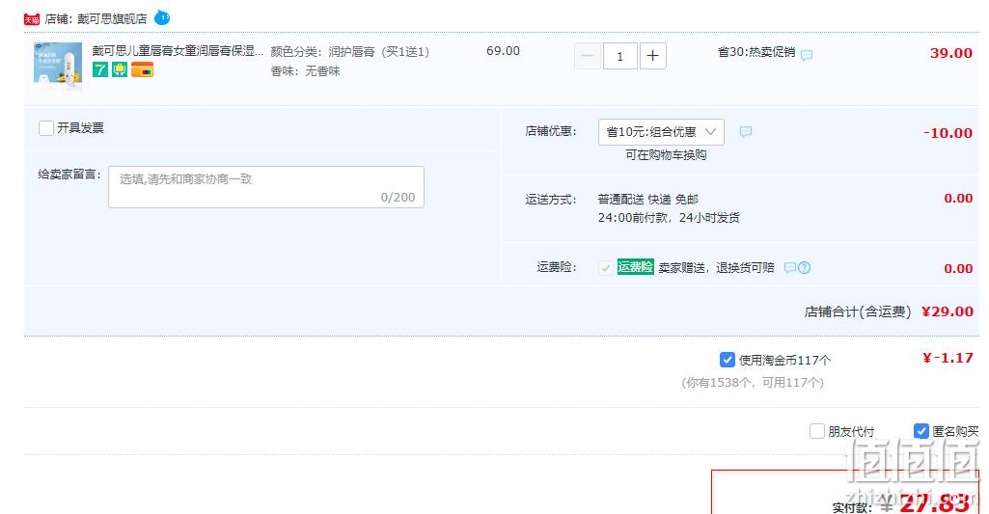
Task: Click the 可在购物车换购 text
Action: tap(666, 154)
